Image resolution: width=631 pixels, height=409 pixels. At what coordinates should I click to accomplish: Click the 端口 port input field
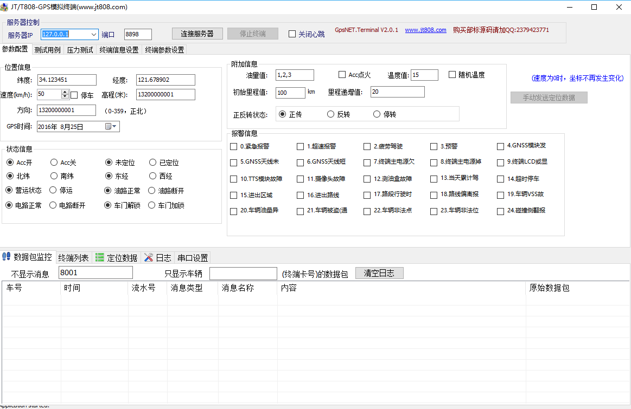(138, 35)
